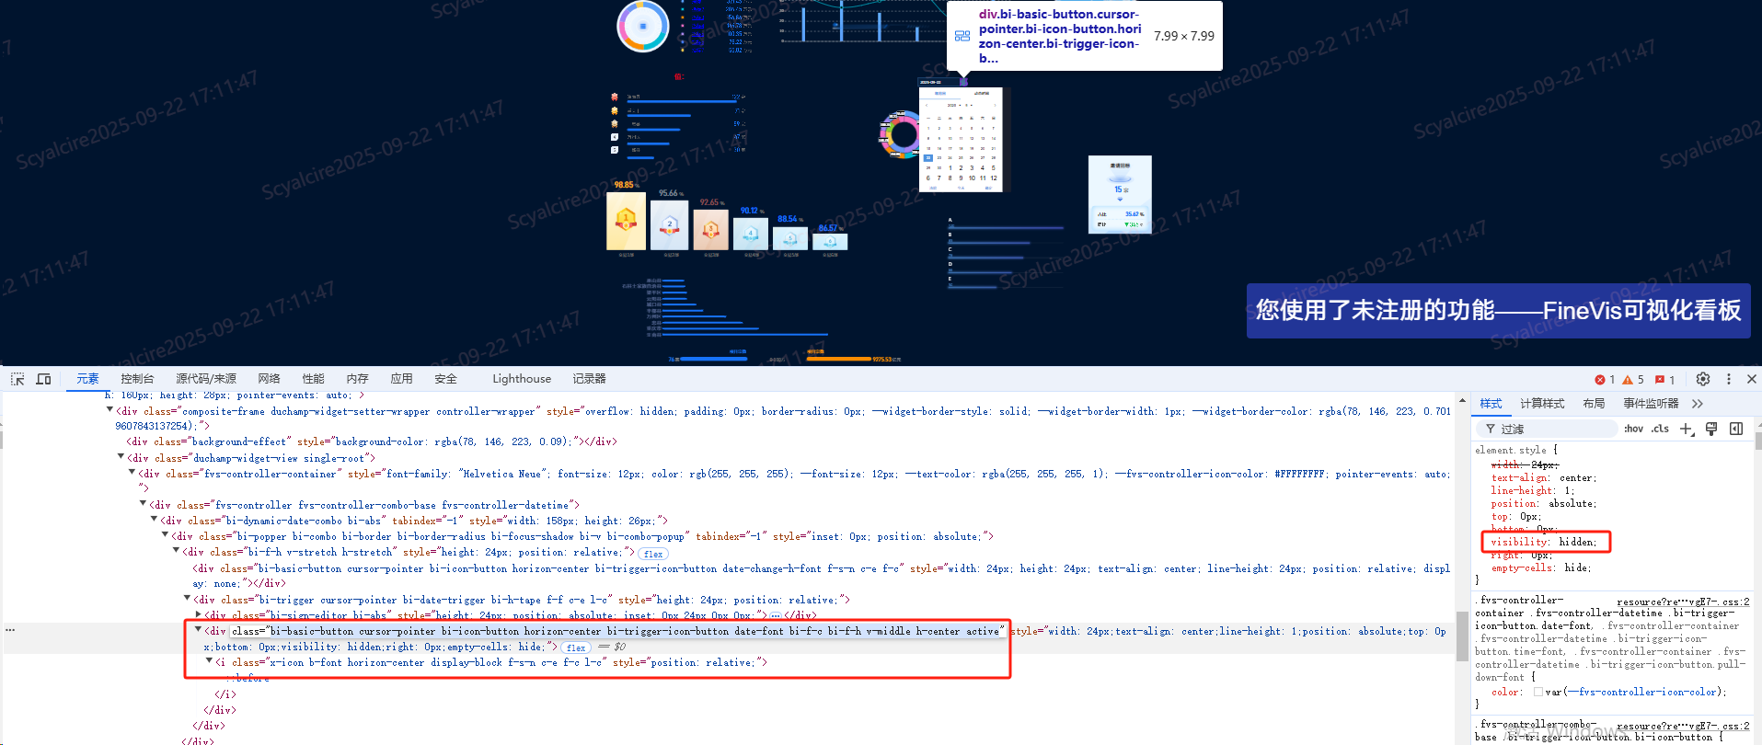Open the DevTools three-dot customize menu

[1728, 379]
